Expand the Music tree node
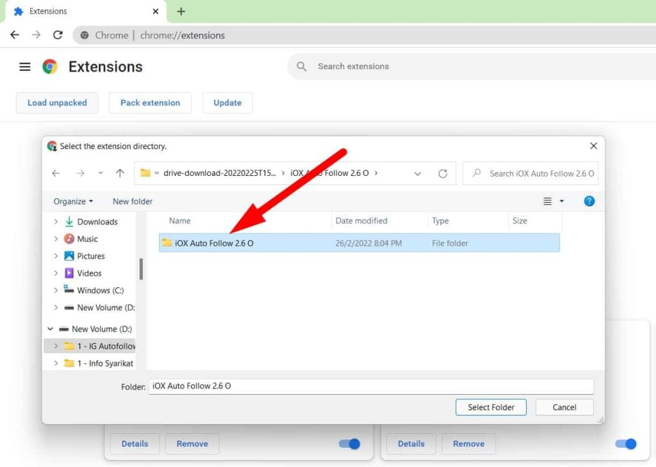Viewport: 656px width, 467px height. 56,239
